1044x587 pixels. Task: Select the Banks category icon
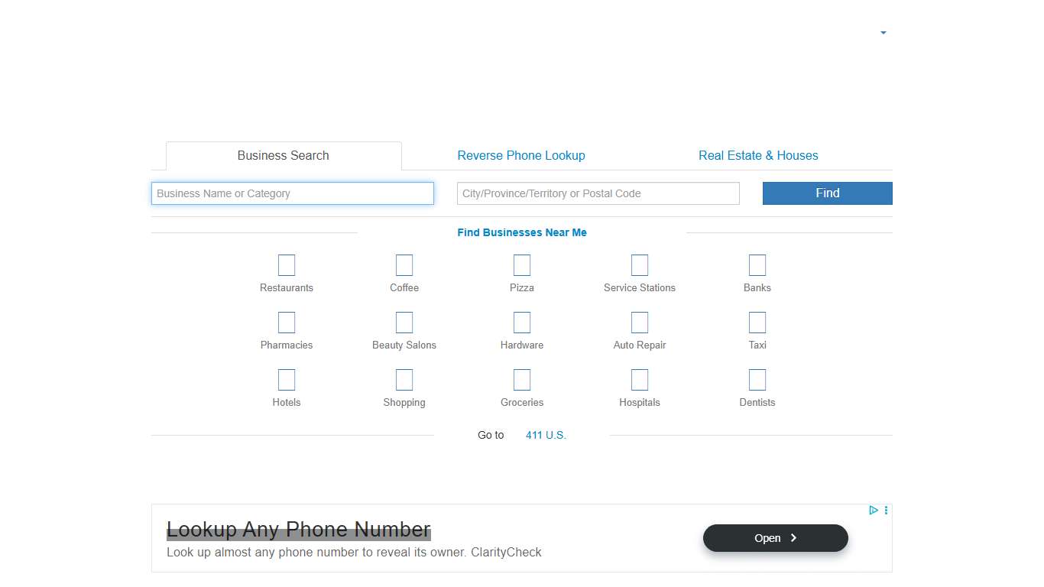[x=757, y=265]
